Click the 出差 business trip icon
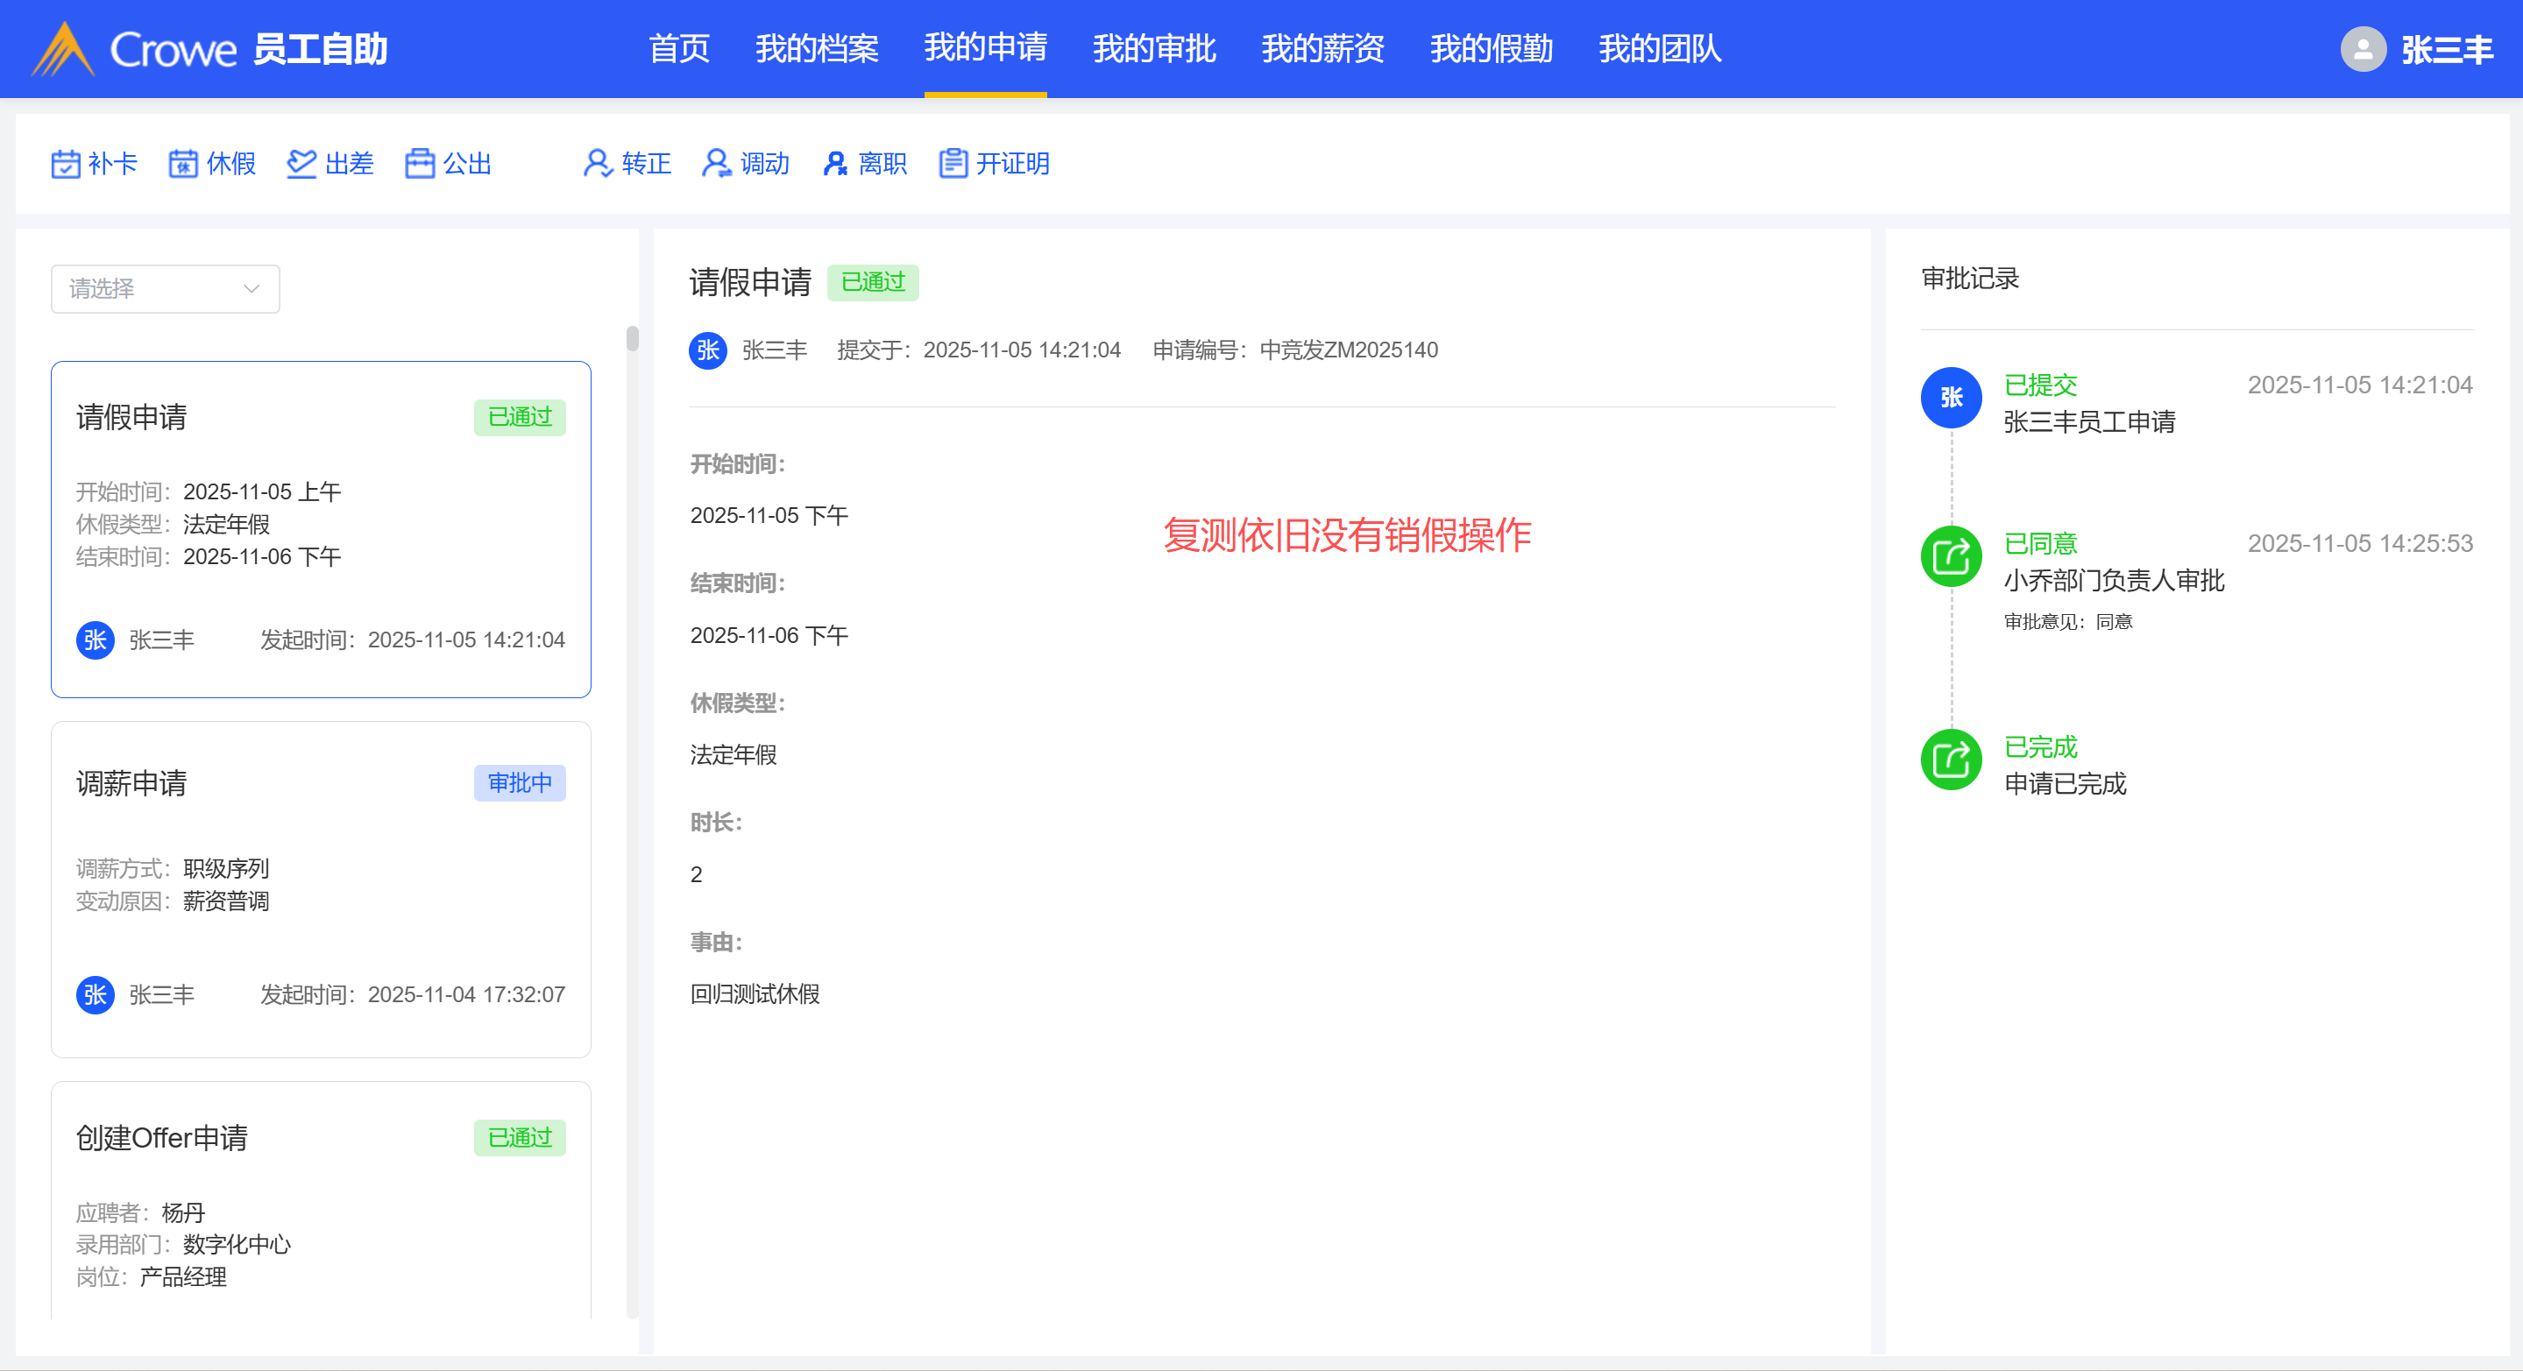This screenshot has width=2523, height=1371. coord(301,164)
